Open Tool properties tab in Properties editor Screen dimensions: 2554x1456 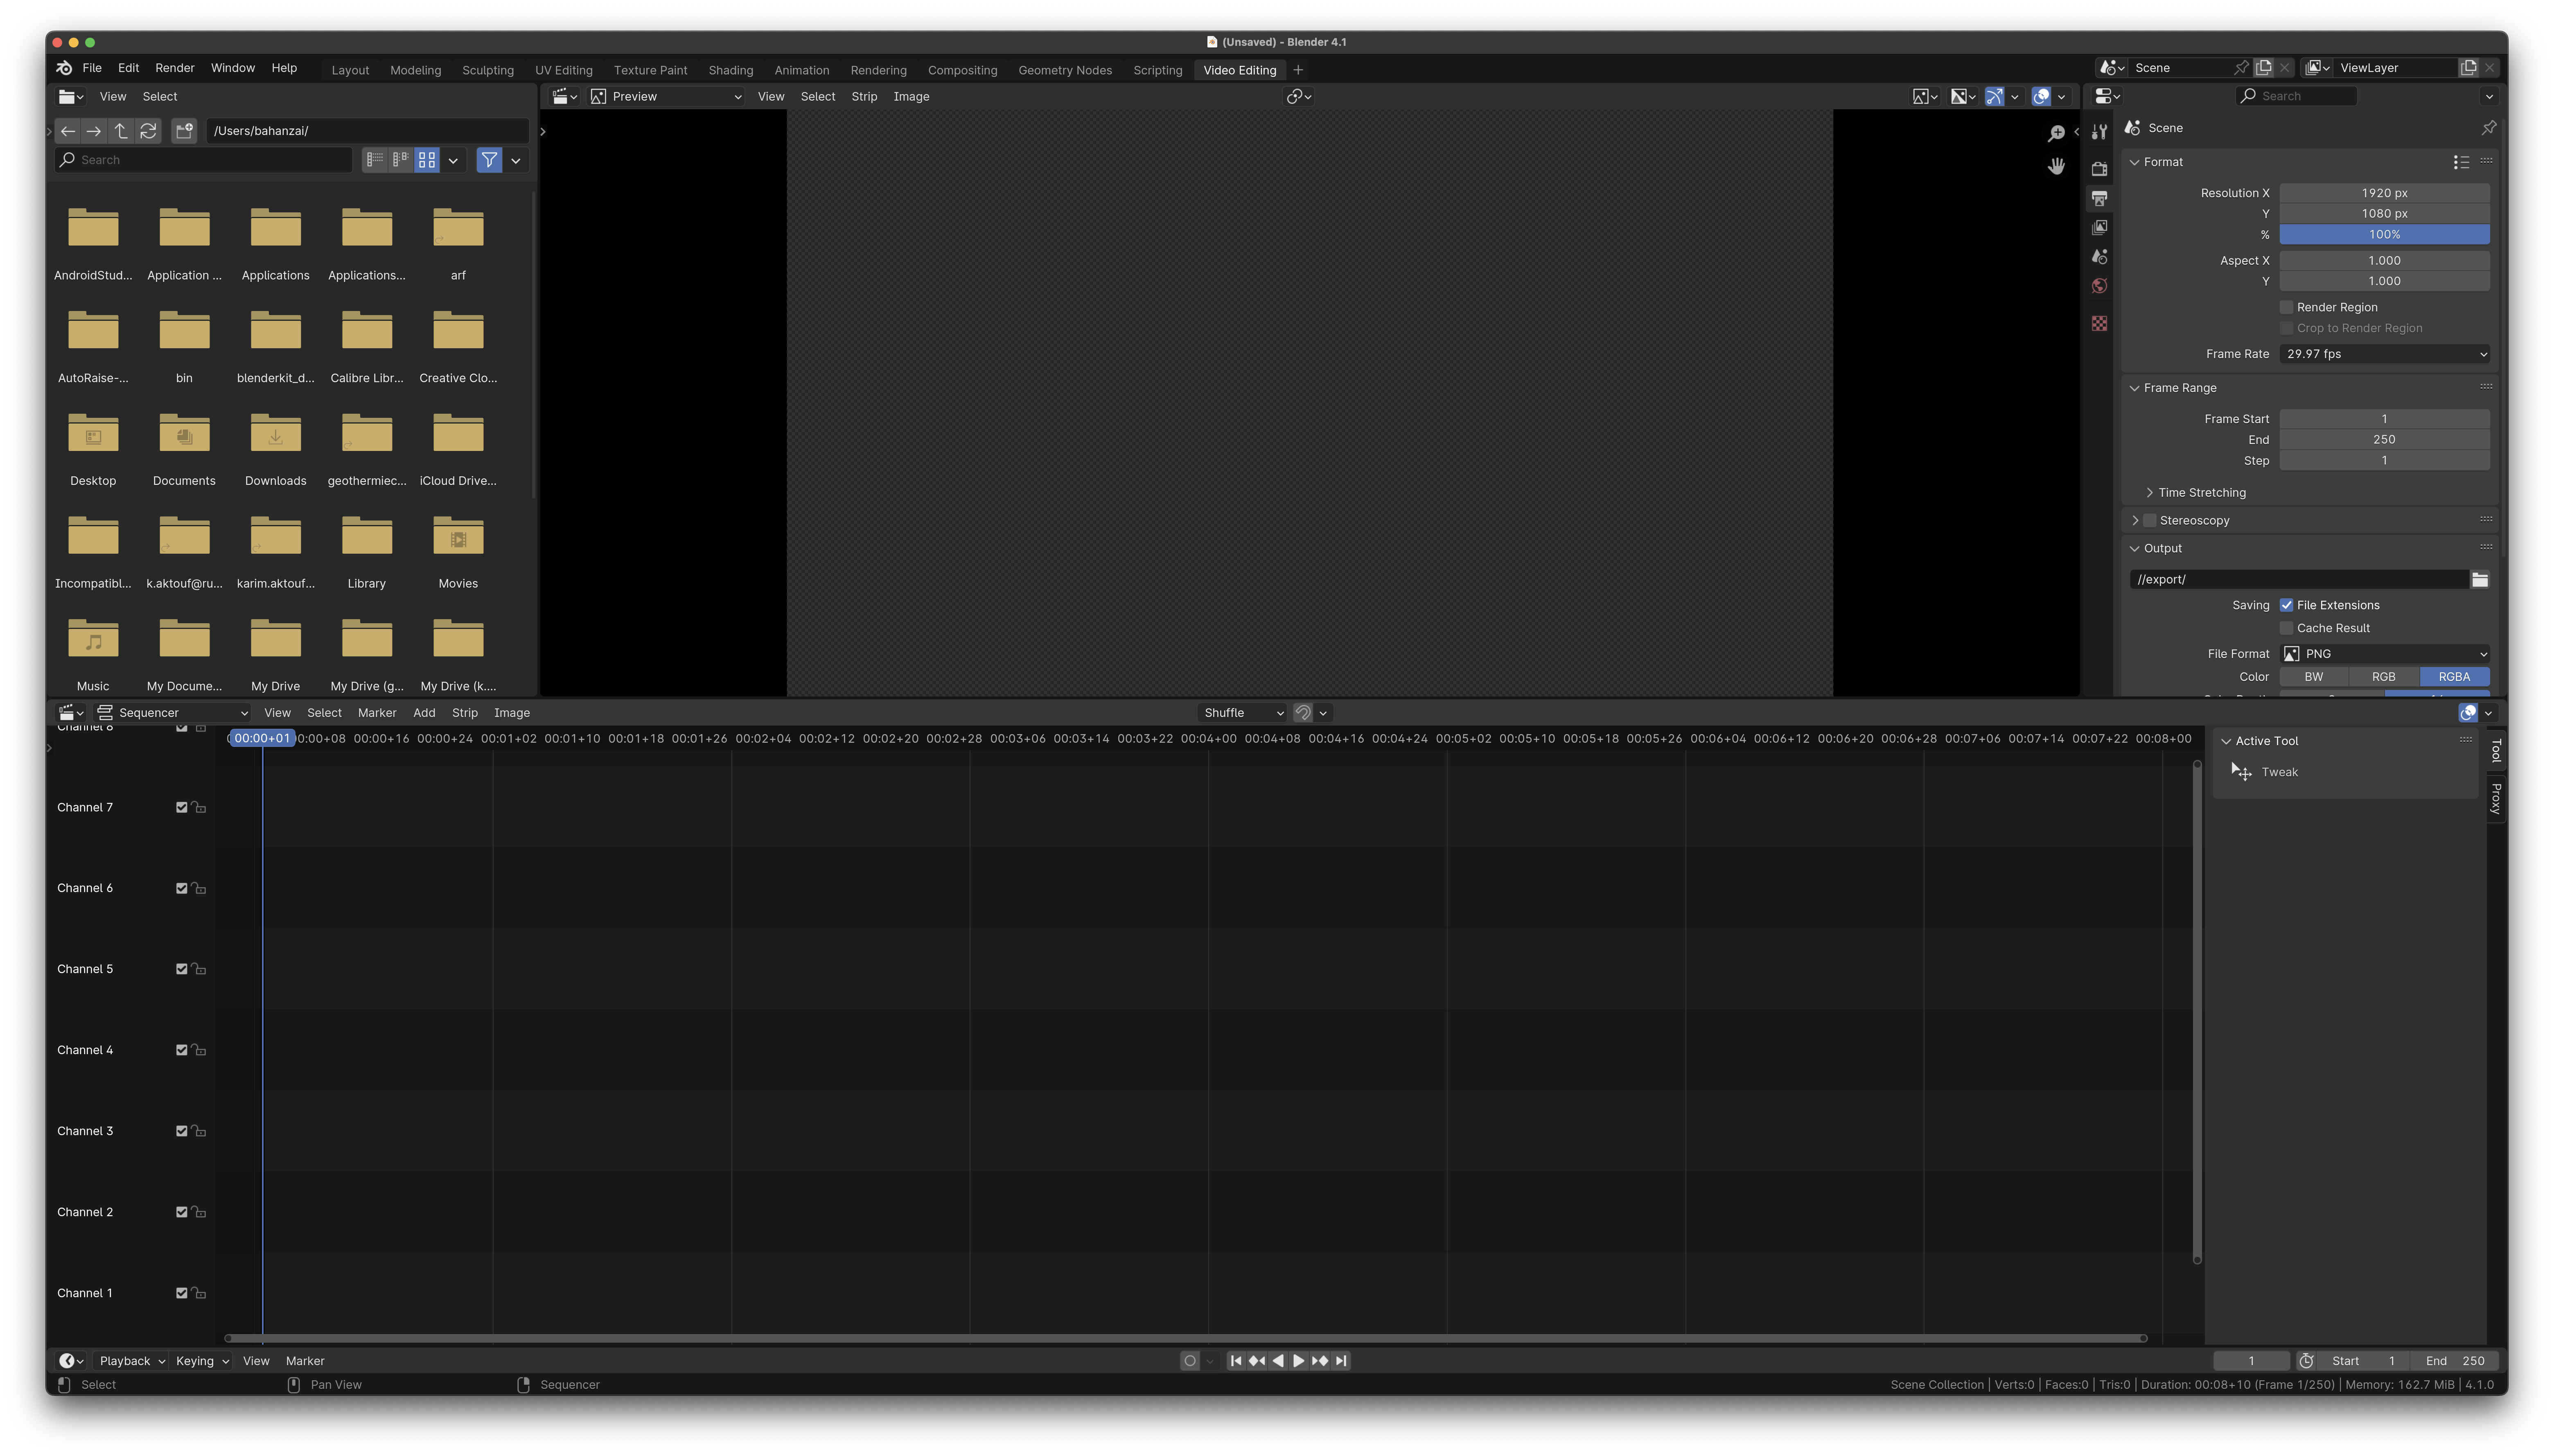click(x=2099, y=132)
